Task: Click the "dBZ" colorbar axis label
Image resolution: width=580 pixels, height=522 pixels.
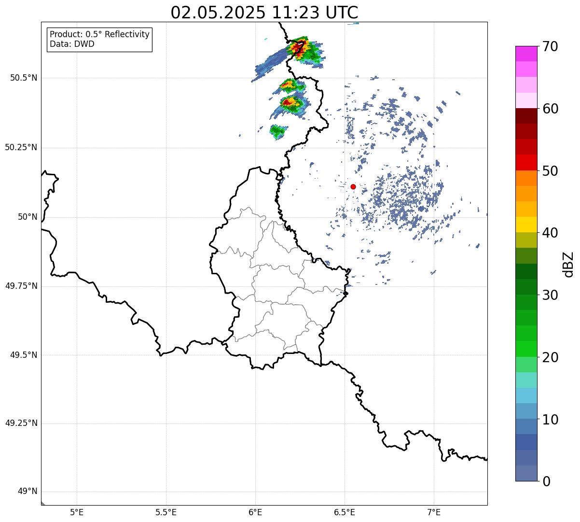Action: coord(569,264)
